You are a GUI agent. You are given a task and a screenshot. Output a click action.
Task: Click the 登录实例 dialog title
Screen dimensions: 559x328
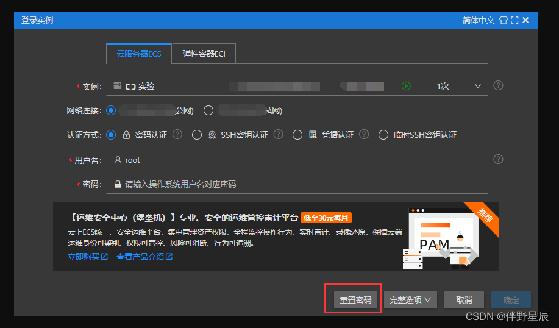pos(37,20)
